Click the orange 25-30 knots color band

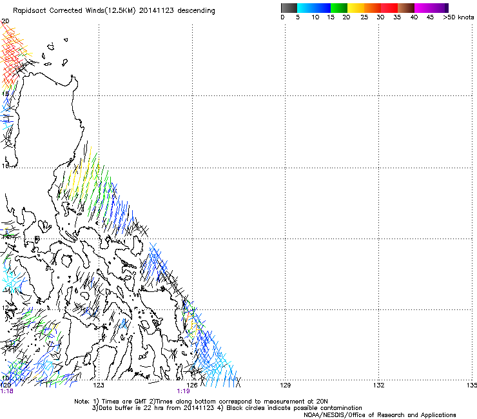(x=373, y=8)
